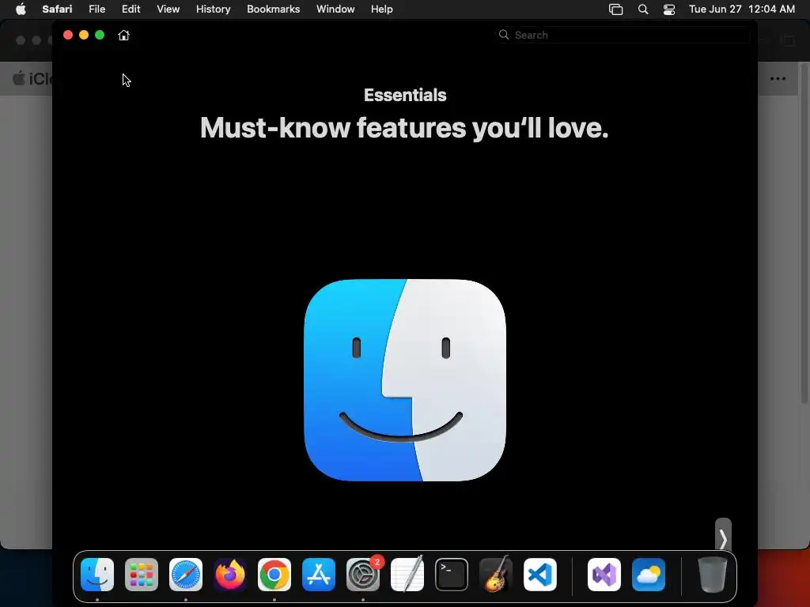
Task: Launch Google Chrome from the Dock
Action: [x=274, y=575]
